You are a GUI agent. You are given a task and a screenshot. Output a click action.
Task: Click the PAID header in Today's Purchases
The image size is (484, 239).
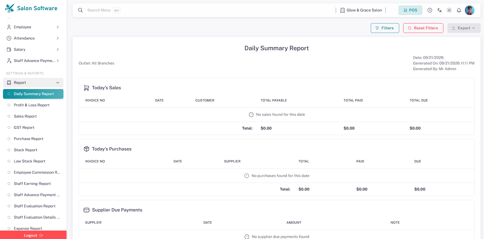tap(360, 161)
